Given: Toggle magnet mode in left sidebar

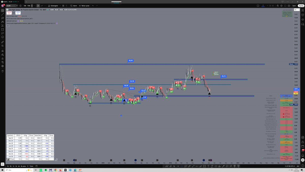Looking at the screenshot, I should click(3, 51).
